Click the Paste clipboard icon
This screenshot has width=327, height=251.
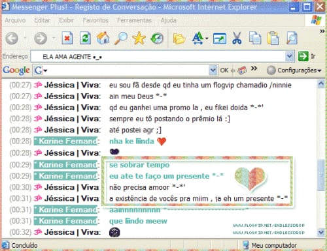pyautogui.click(x=273, y=38)
